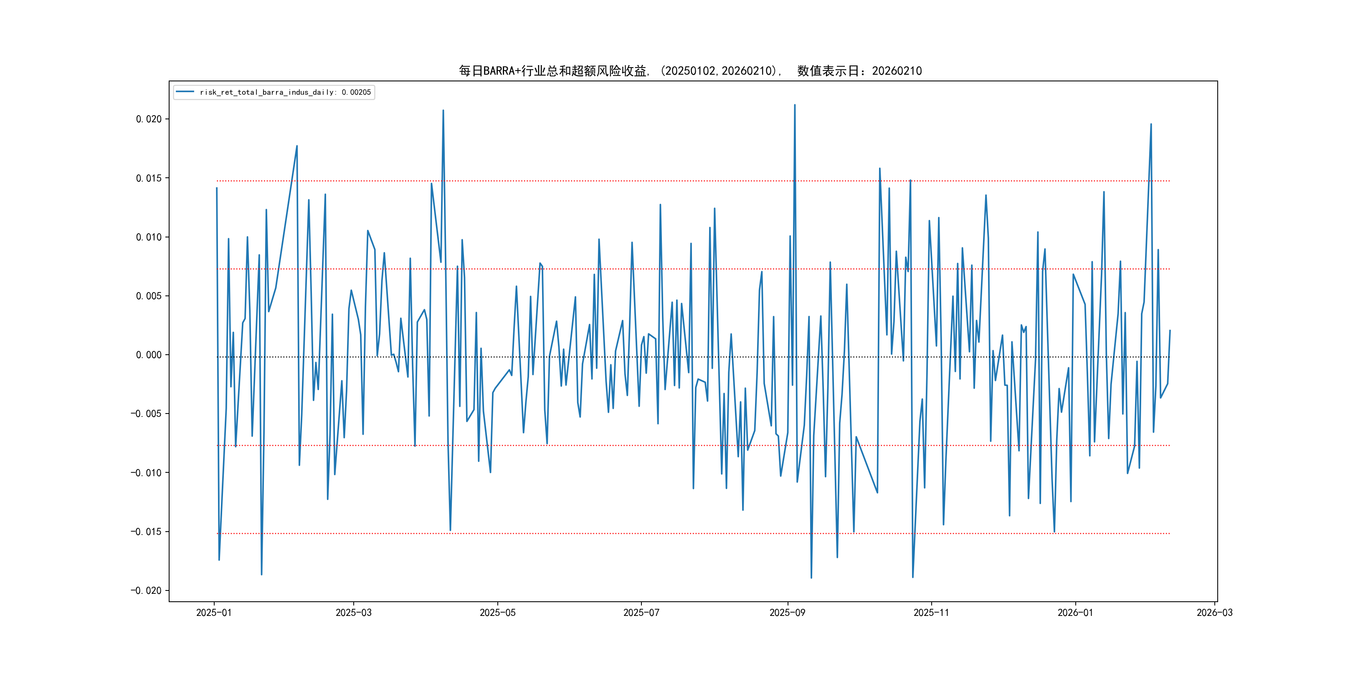The width and height of the screenshot is (1353, 676).
Task: Click the -0.020 y-axis tick label
Action: [x=146, y=590]
